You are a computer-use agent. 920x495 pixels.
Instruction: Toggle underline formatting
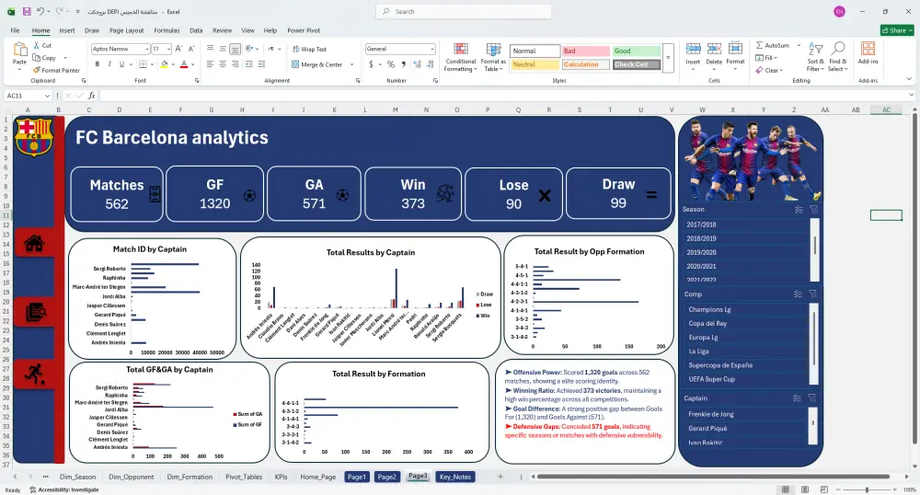pos(121,63)
